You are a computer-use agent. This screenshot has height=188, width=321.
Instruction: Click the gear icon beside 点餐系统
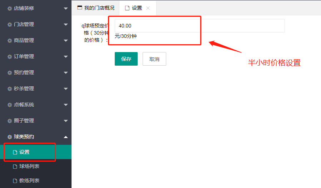[10, 105]
